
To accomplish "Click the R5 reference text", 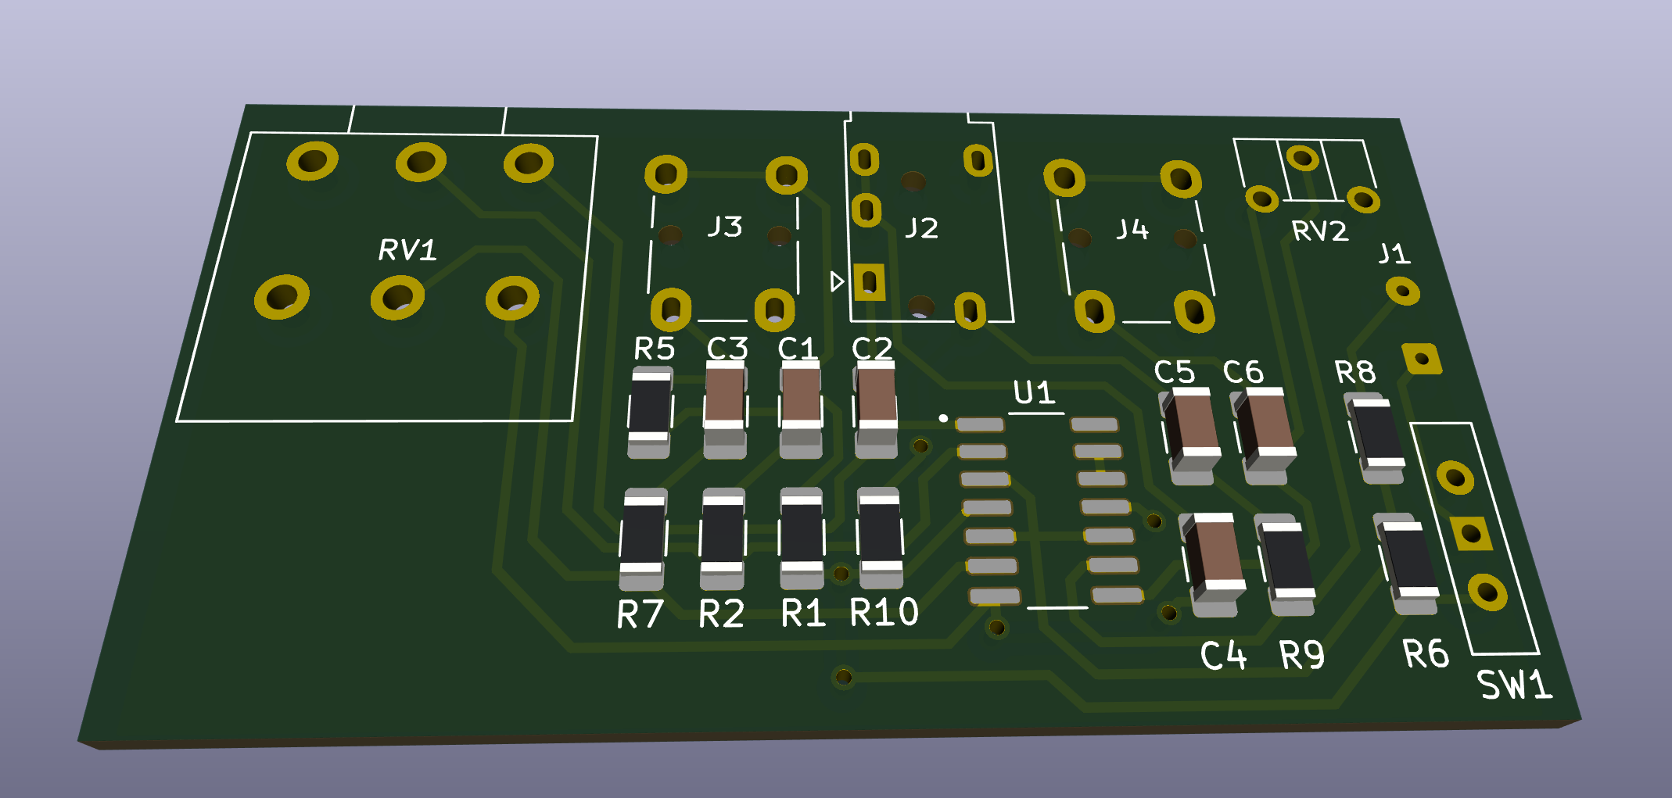I will click(x=654, y=349).
